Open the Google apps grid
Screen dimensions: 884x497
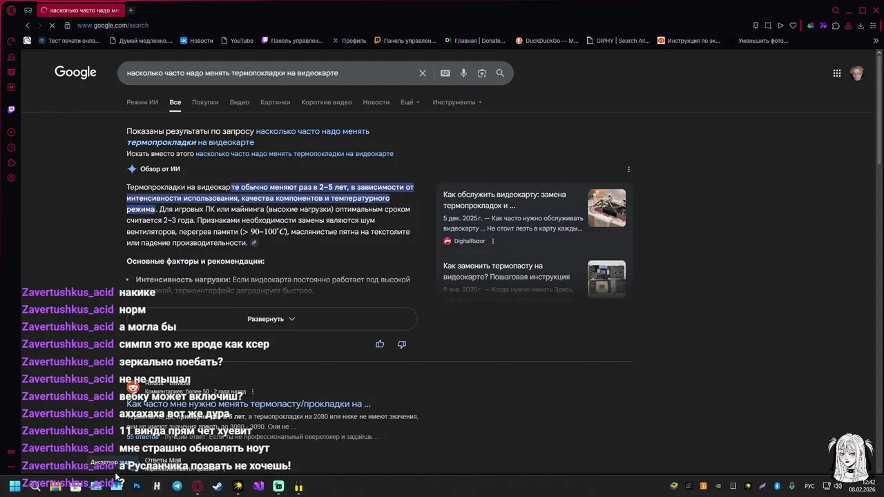(x=837, y=73)
